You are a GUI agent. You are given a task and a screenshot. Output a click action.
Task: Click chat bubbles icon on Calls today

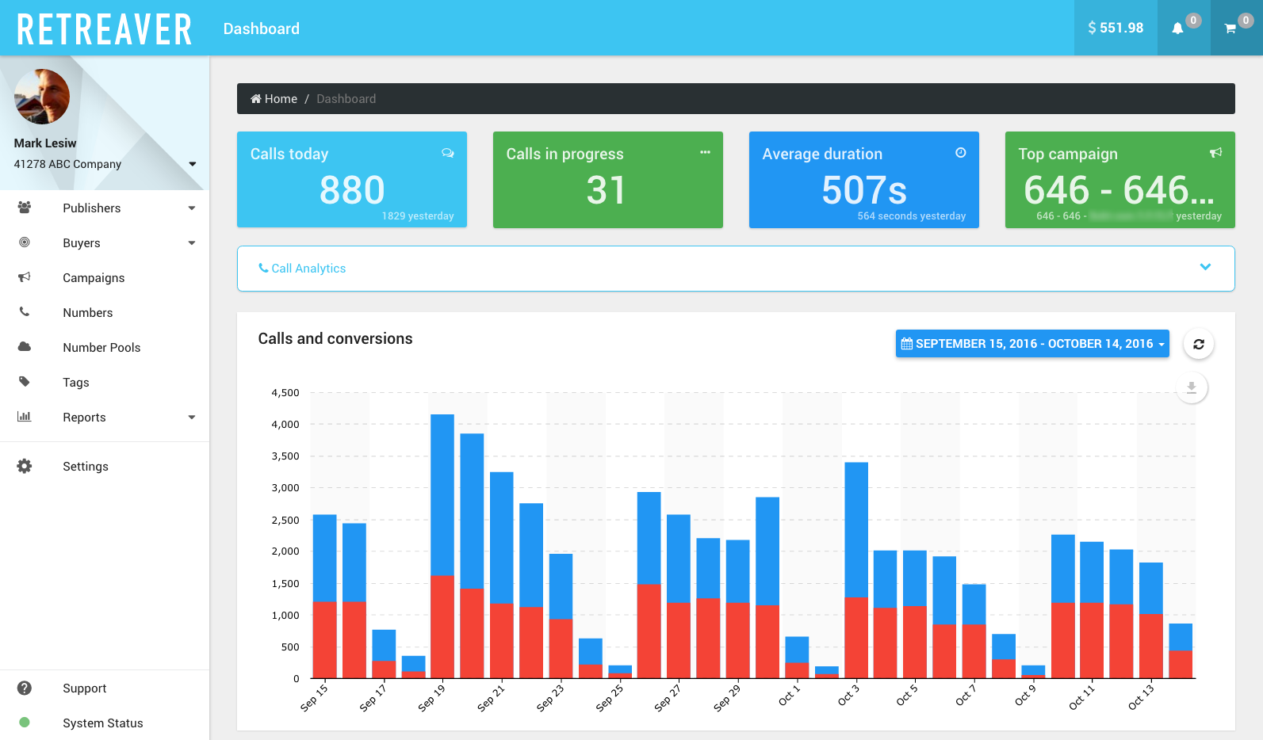coord(448,153)
